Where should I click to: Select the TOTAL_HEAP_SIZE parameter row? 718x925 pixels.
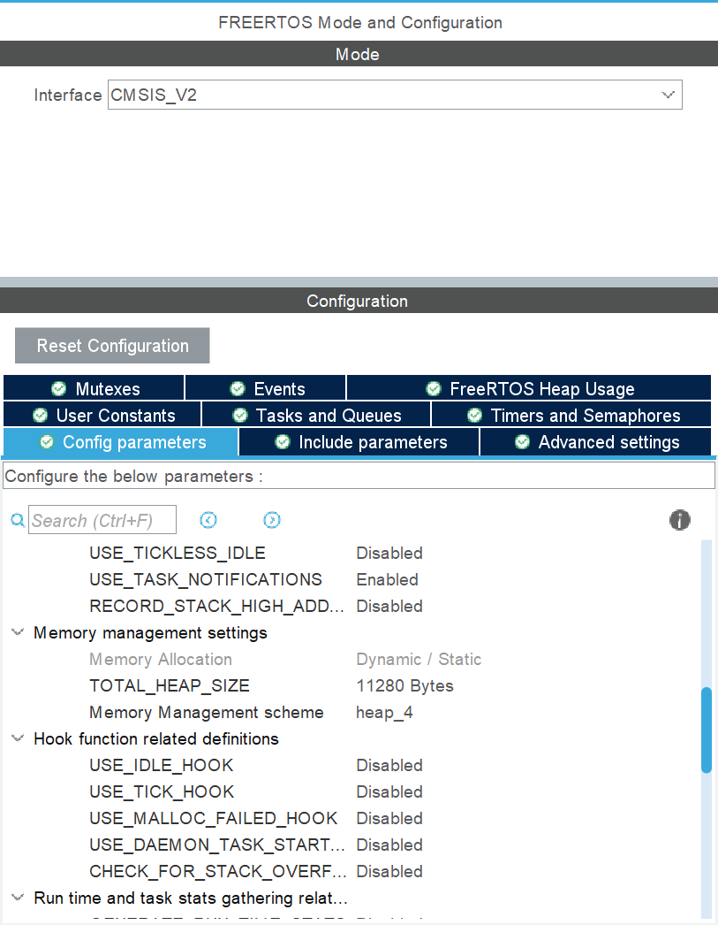[170, 686]
